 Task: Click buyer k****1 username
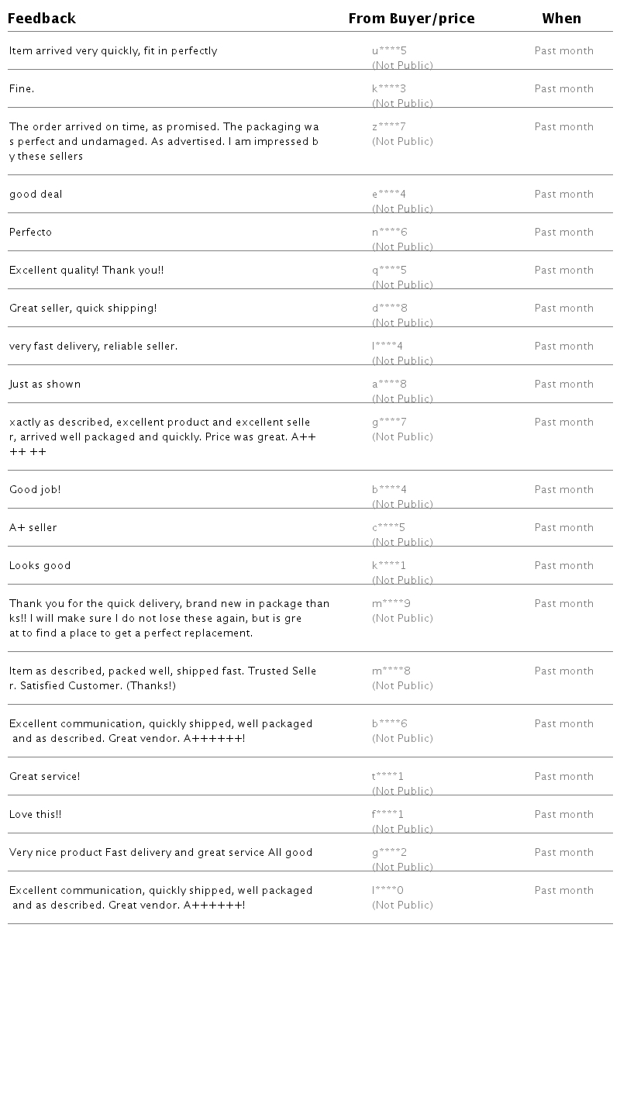(x=389, y=566)
